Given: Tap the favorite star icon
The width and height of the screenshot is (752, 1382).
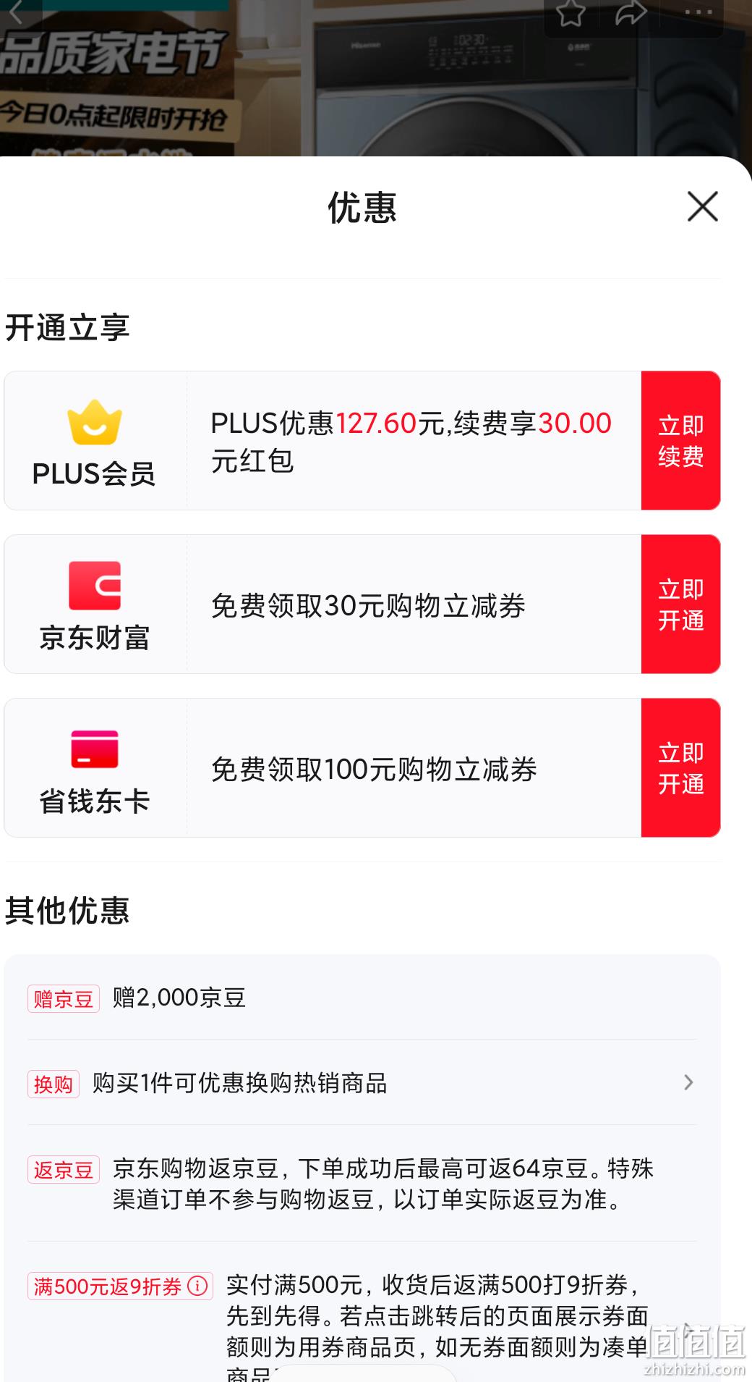Looking at the screenshot, I should pyautogui.click(x=571, y=12).
